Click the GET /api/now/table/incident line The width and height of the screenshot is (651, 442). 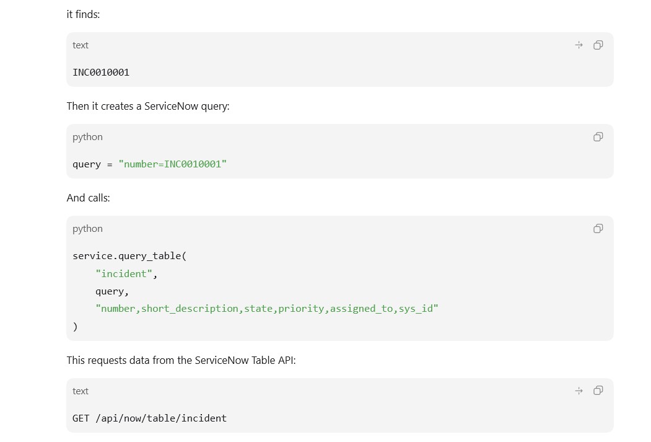click(149, 418)
